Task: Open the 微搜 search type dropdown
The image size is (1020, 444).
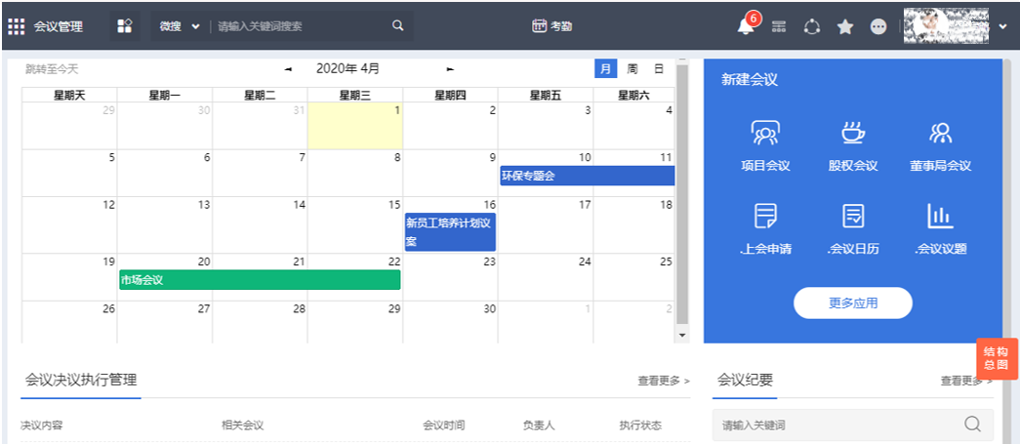Action: (x=180, y=26)
